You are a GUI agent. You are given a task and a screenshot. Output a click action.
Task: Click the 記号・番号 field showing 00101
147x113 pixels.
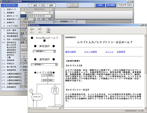[x=24, y=30]
